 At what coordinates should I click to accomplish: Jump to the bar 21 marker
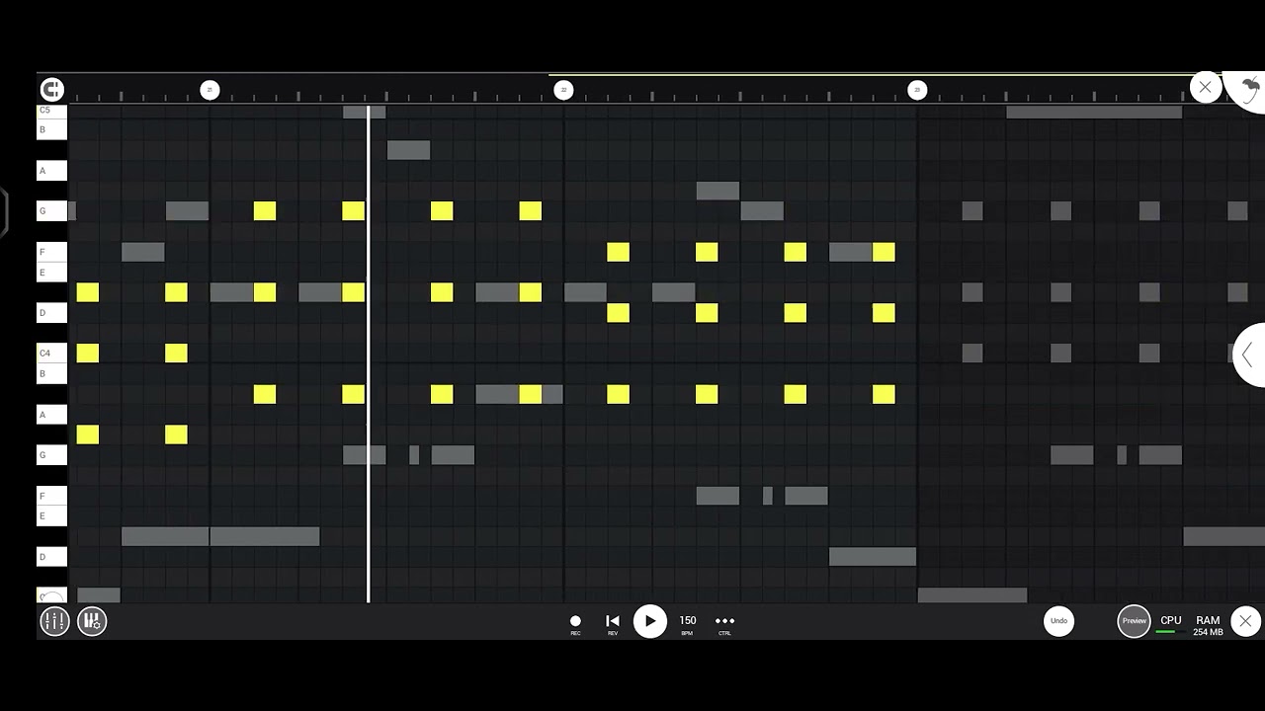(210, 90)
